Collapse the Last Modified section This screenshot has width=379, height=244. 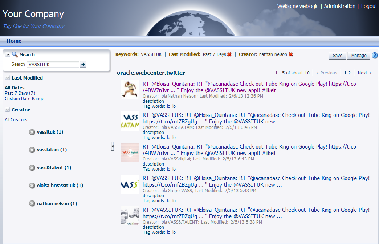coord(8,78)
